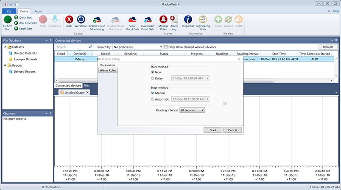Click Enable Cloud Monitoring icon
Screen dimensions: 341x190
96,20
